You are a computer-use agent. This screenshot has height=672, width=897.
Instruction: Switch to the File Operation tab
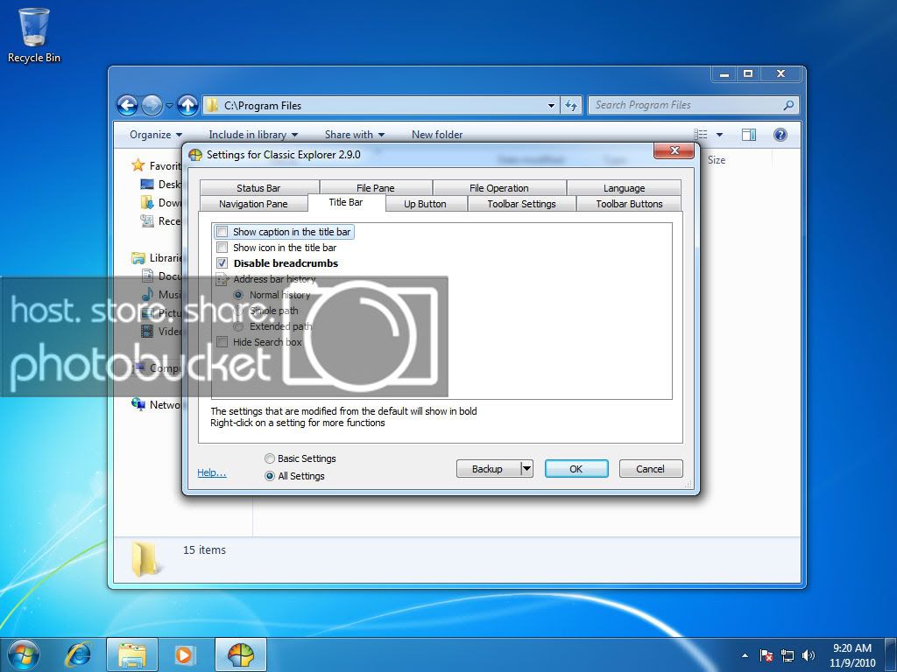pyautogui.click(x=498, y=188)
